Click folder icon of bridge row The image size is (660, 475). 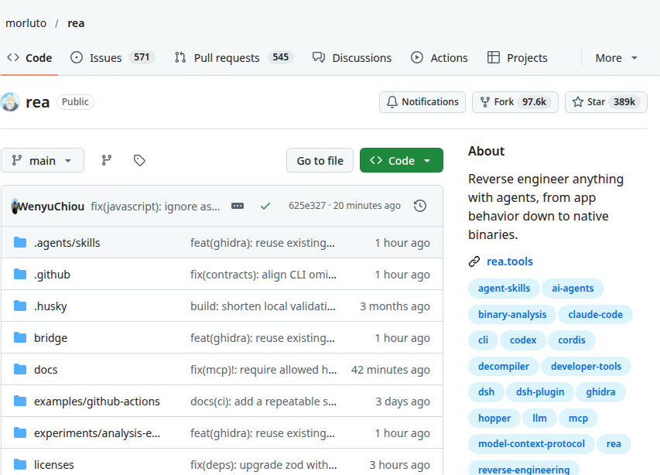[20, 337]
